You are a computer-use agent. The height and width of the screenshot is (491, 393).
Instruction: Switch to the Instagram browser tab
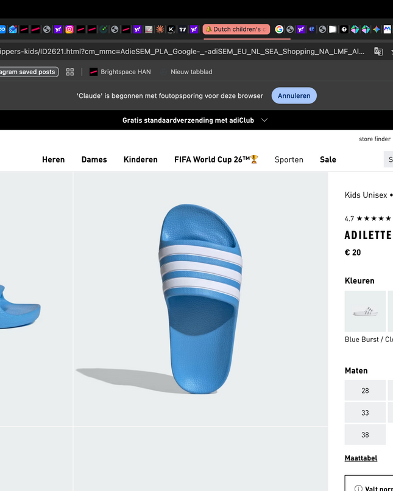point(69,29)
